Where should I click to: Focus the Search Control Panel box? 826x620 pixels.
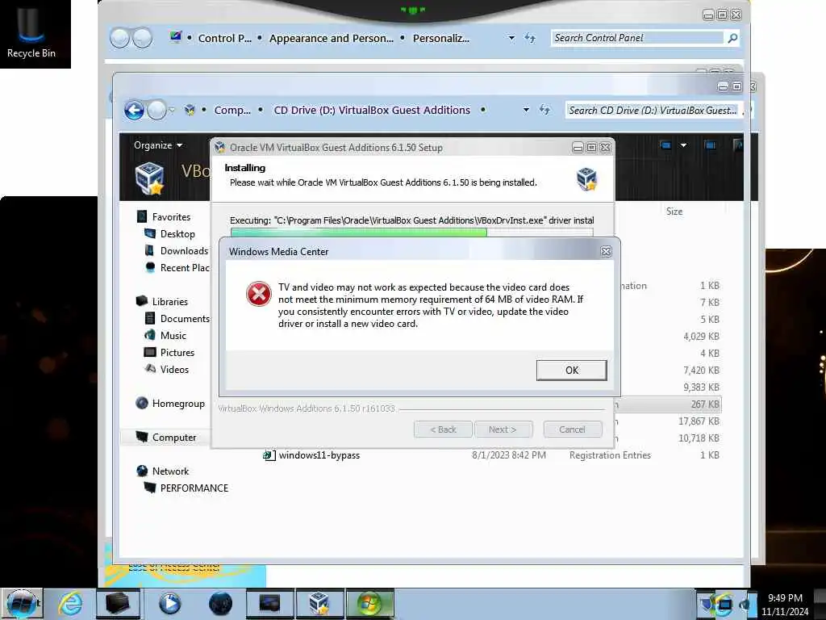(637, 38)
